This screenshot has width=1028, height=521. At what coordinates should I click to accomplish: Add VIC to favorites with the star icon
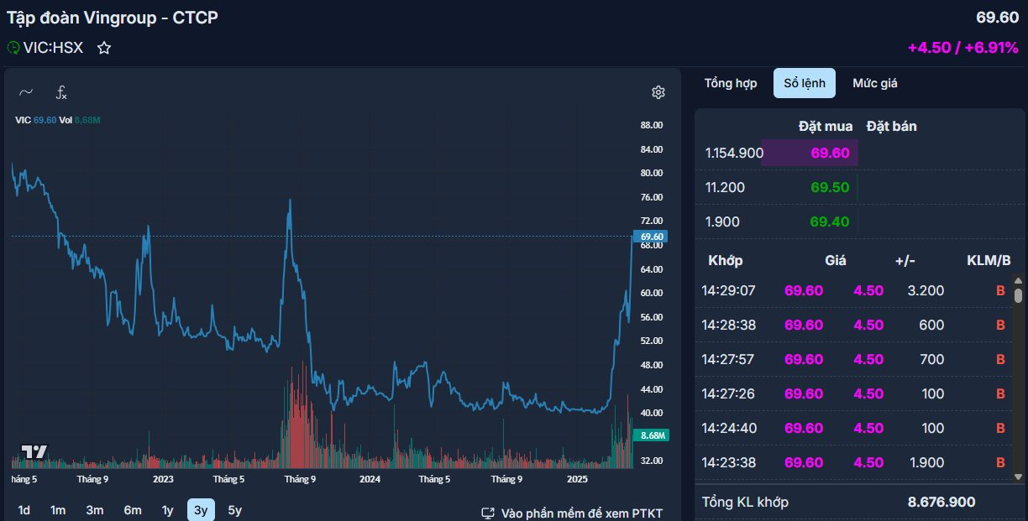tap(104, 48)
